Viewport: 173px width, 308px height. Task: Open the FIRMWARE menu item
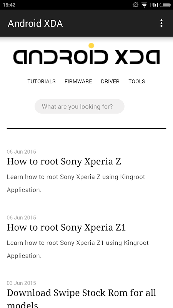[x=78, y=81]
